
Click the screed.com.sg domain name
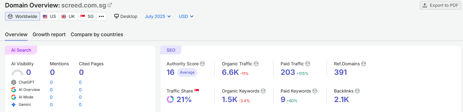(84, 5)
